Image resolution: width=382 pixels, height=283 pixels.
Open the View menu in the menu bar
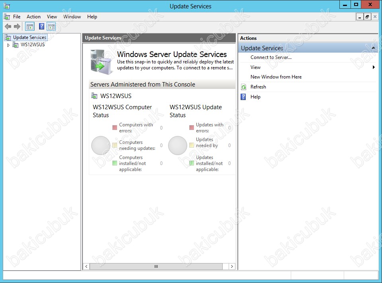[x=52, y=17]
